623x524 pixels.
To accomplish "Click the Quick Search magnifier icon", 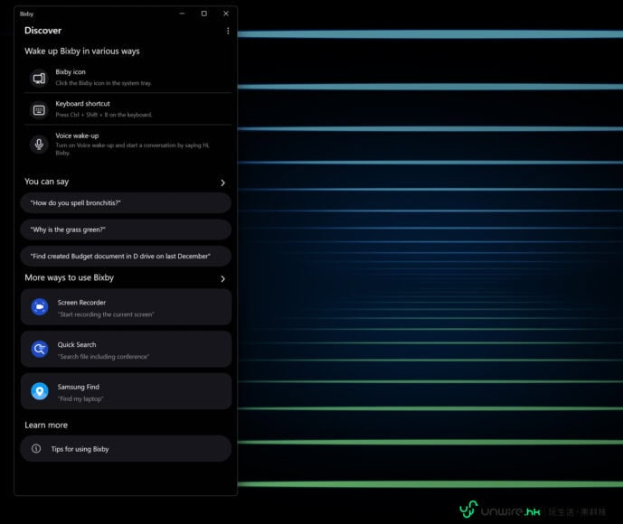I will tap(39, 349).
